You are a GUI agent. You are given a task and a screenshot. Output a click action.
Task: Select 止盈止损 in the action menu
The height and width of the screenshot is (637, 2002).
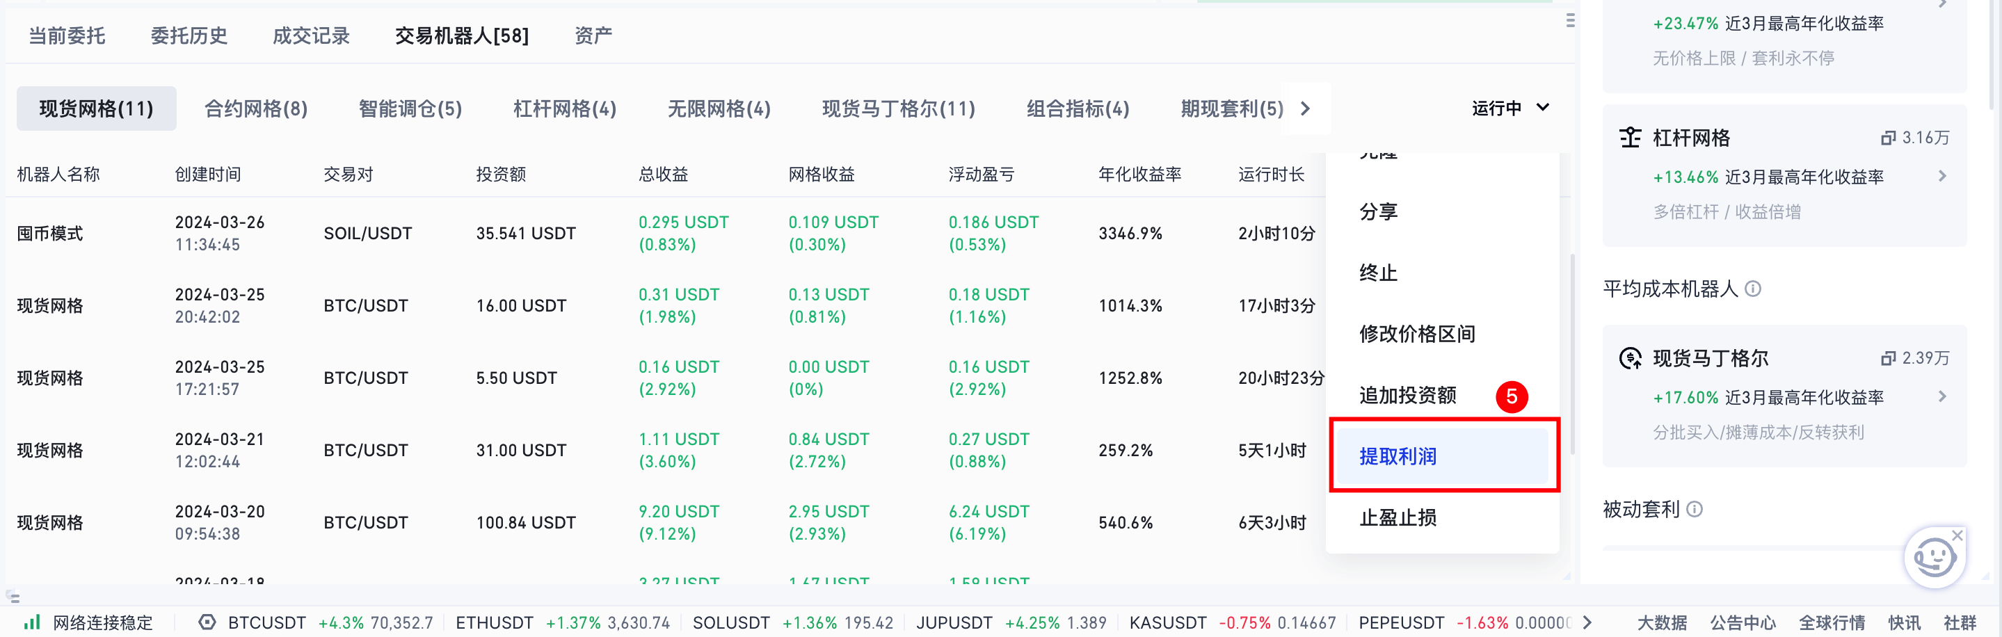[1398, 517]
